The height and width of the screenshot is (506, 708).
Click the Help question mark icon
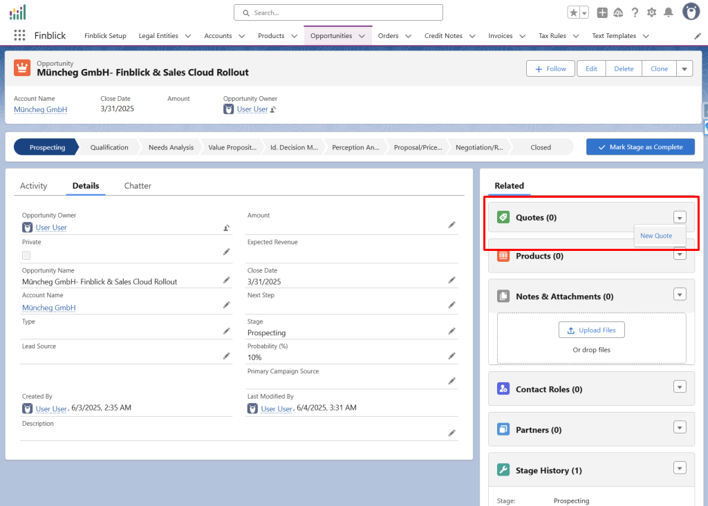tap(635, 12)
